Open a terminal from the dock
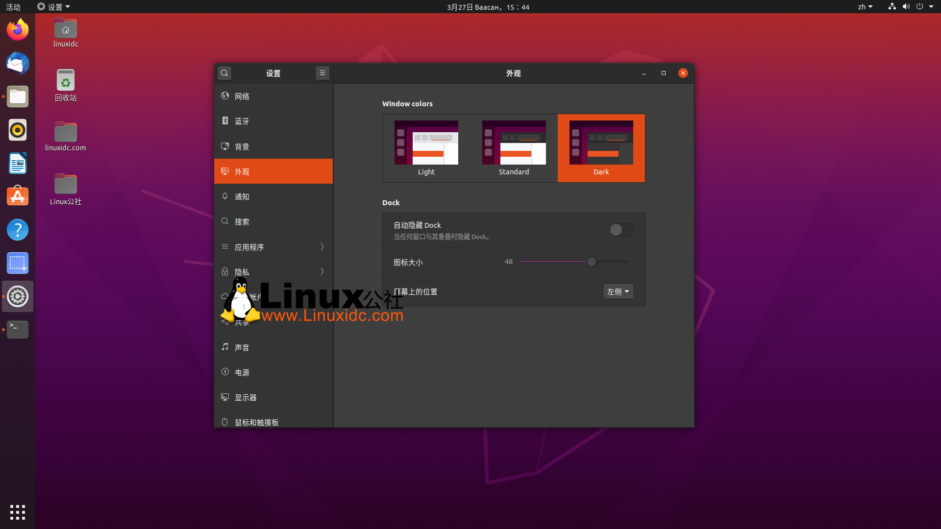941x529 pixels. (17, 329)
